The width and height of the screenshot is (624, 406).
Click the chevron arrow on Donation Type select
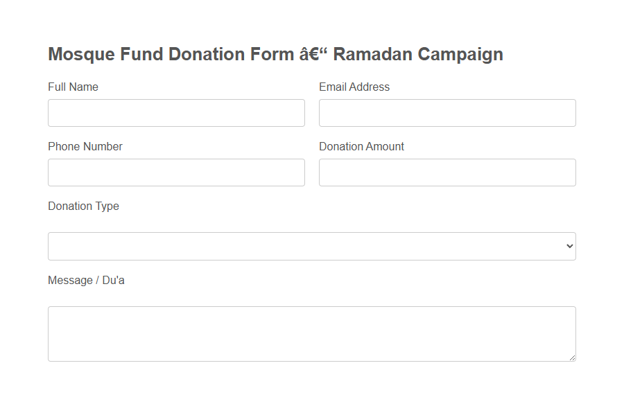(x=569, y=246)
